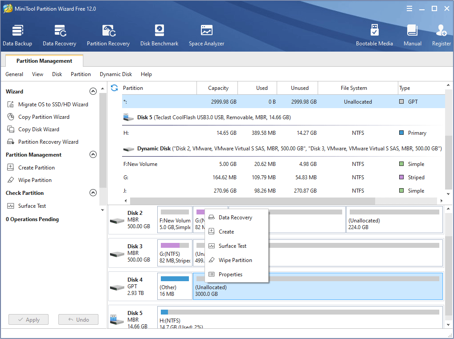Select the F:New Volume row
Screen dimensions: 454x339
point(283,164)
